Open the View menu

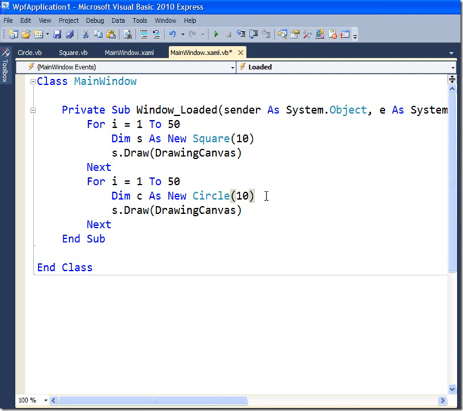point(45,20)
